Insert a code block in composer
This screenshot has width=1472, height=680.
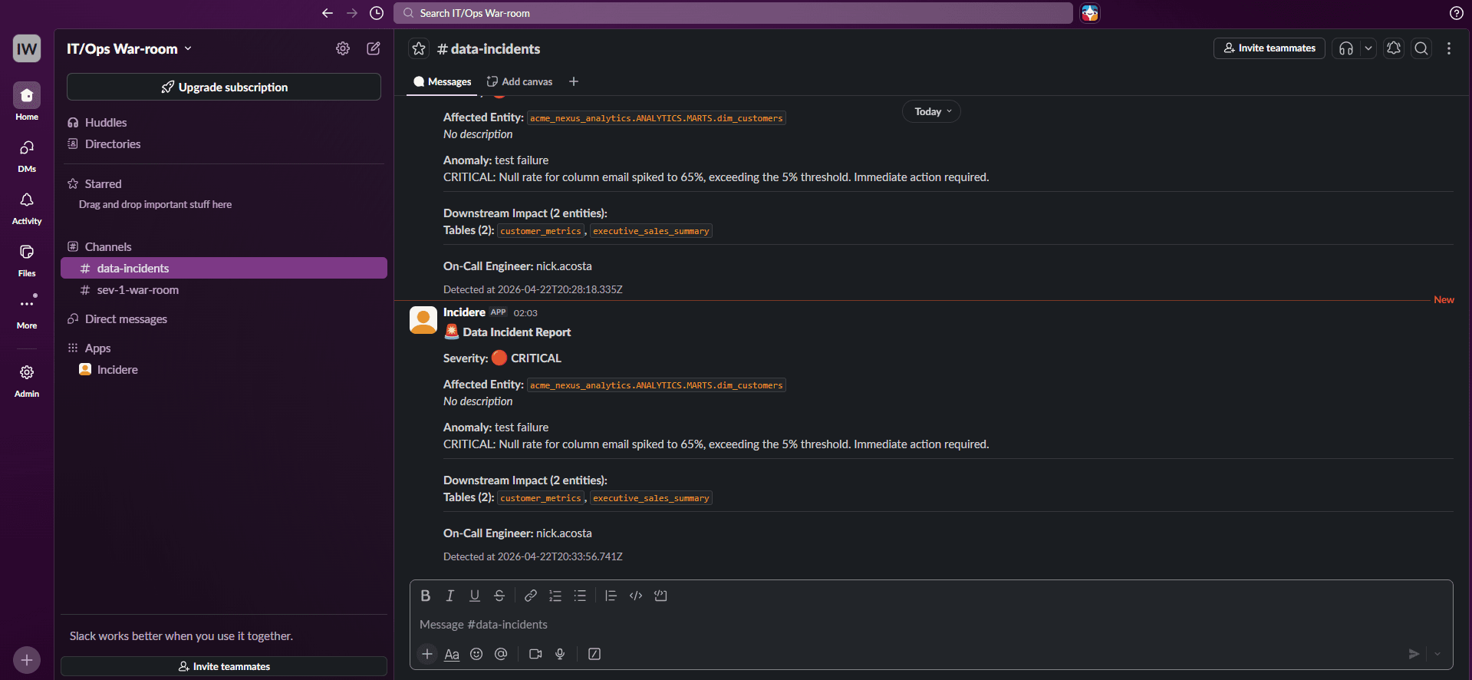[x=660, y=596]
